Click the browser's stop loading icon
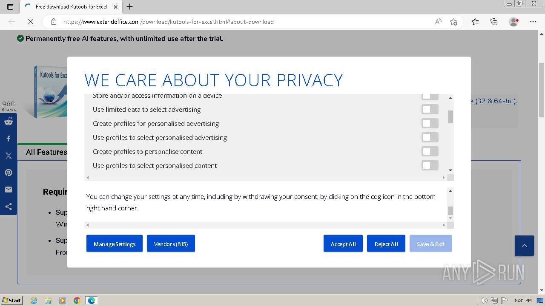 [31, 22]
